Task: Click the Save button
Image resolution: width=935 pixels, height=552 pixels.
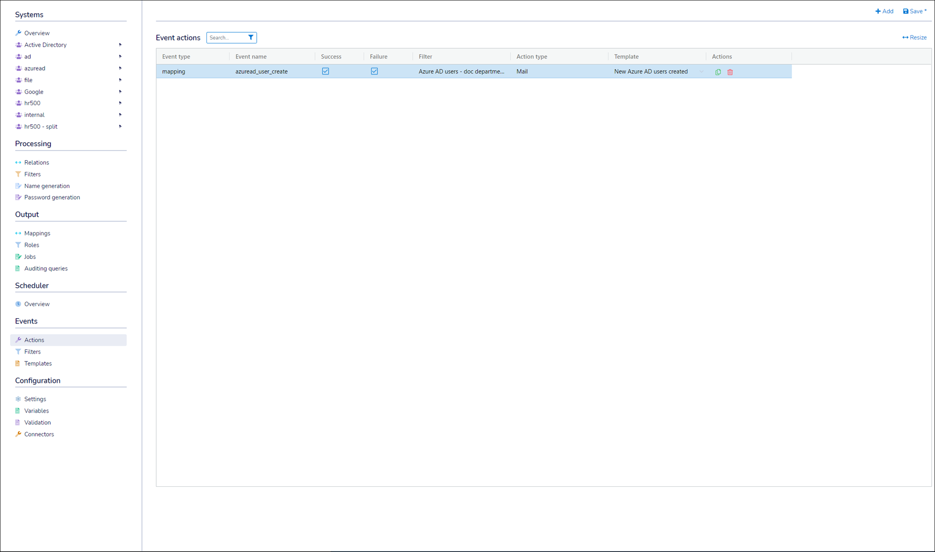Action: (x=915, y=11)
